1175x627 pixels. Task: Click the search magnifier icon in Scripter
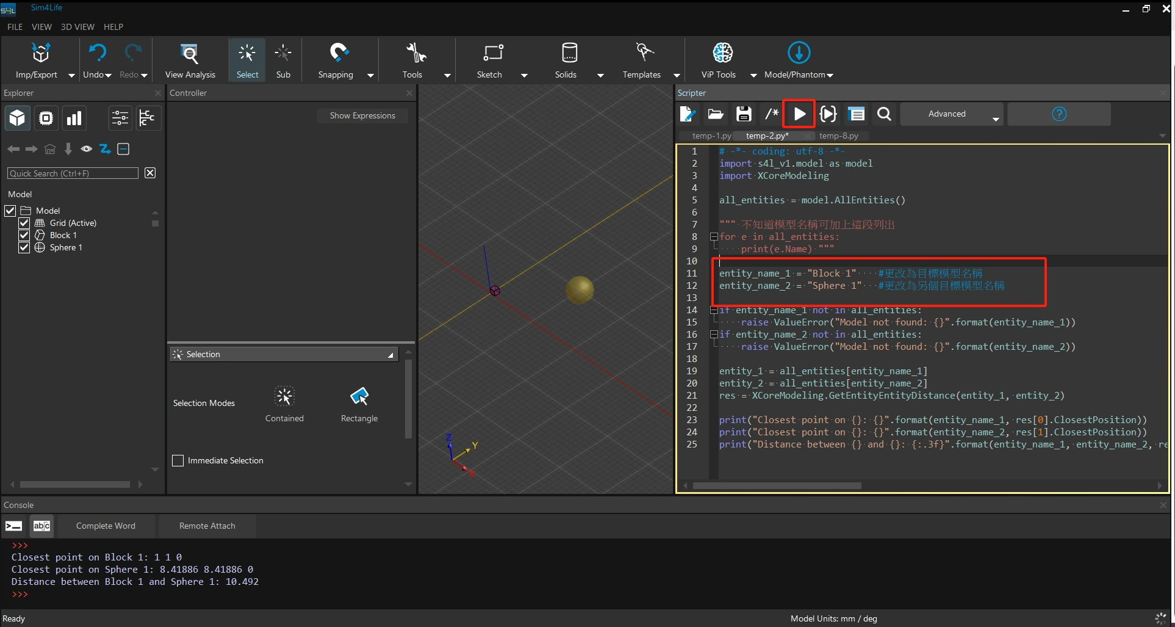tap(884, 114)
